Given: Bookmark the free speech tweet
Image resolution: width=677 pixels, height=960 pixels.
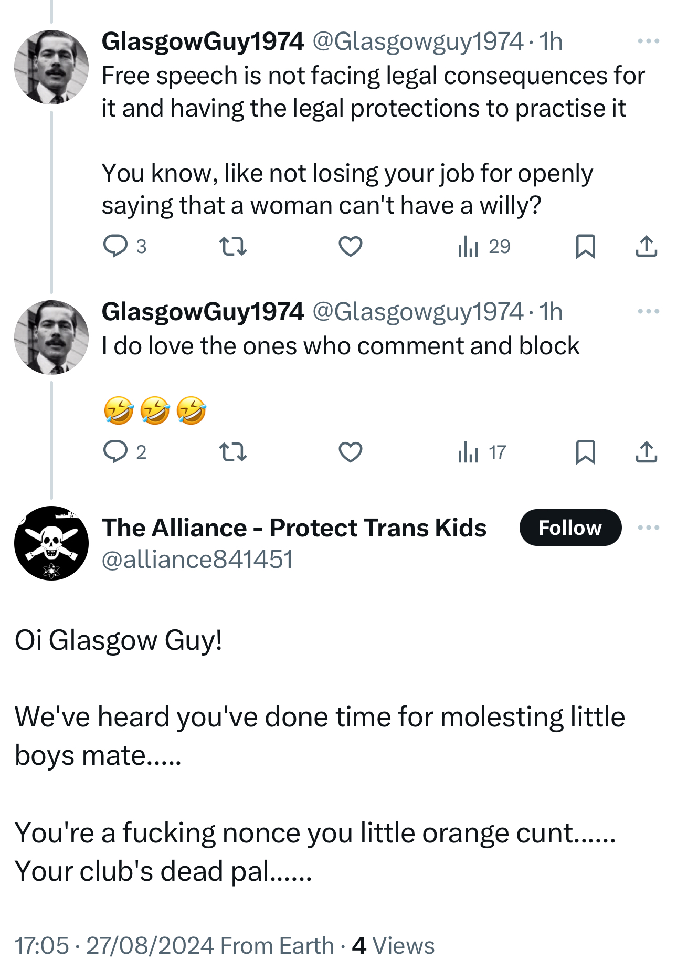Looking at the screenshot, I should (585, 246).
